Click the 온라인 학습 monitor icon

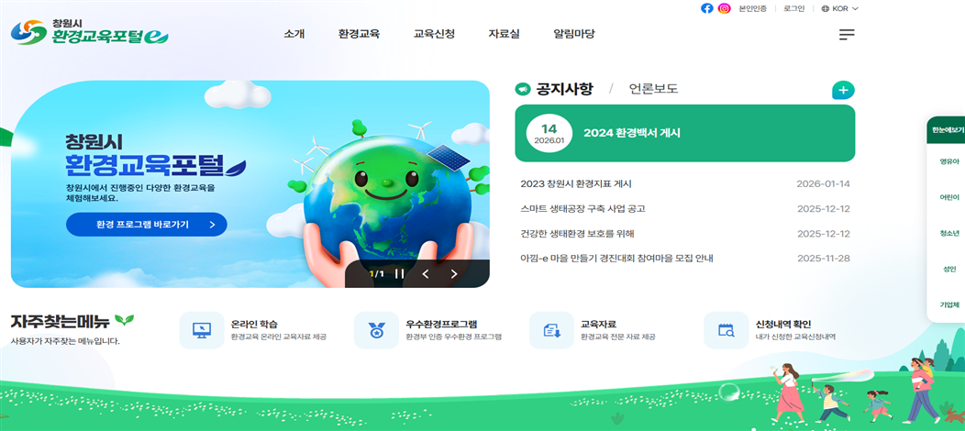202,330
